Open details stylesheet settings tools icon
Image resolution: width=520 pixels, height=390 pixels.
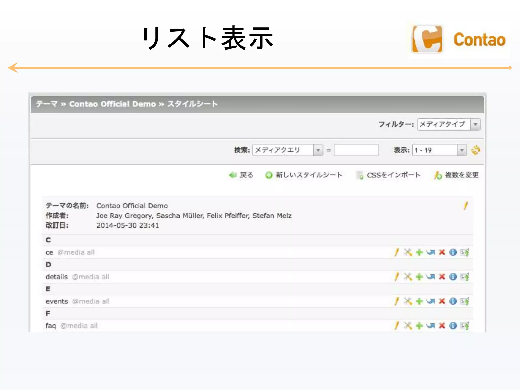[x=408, y=277]
